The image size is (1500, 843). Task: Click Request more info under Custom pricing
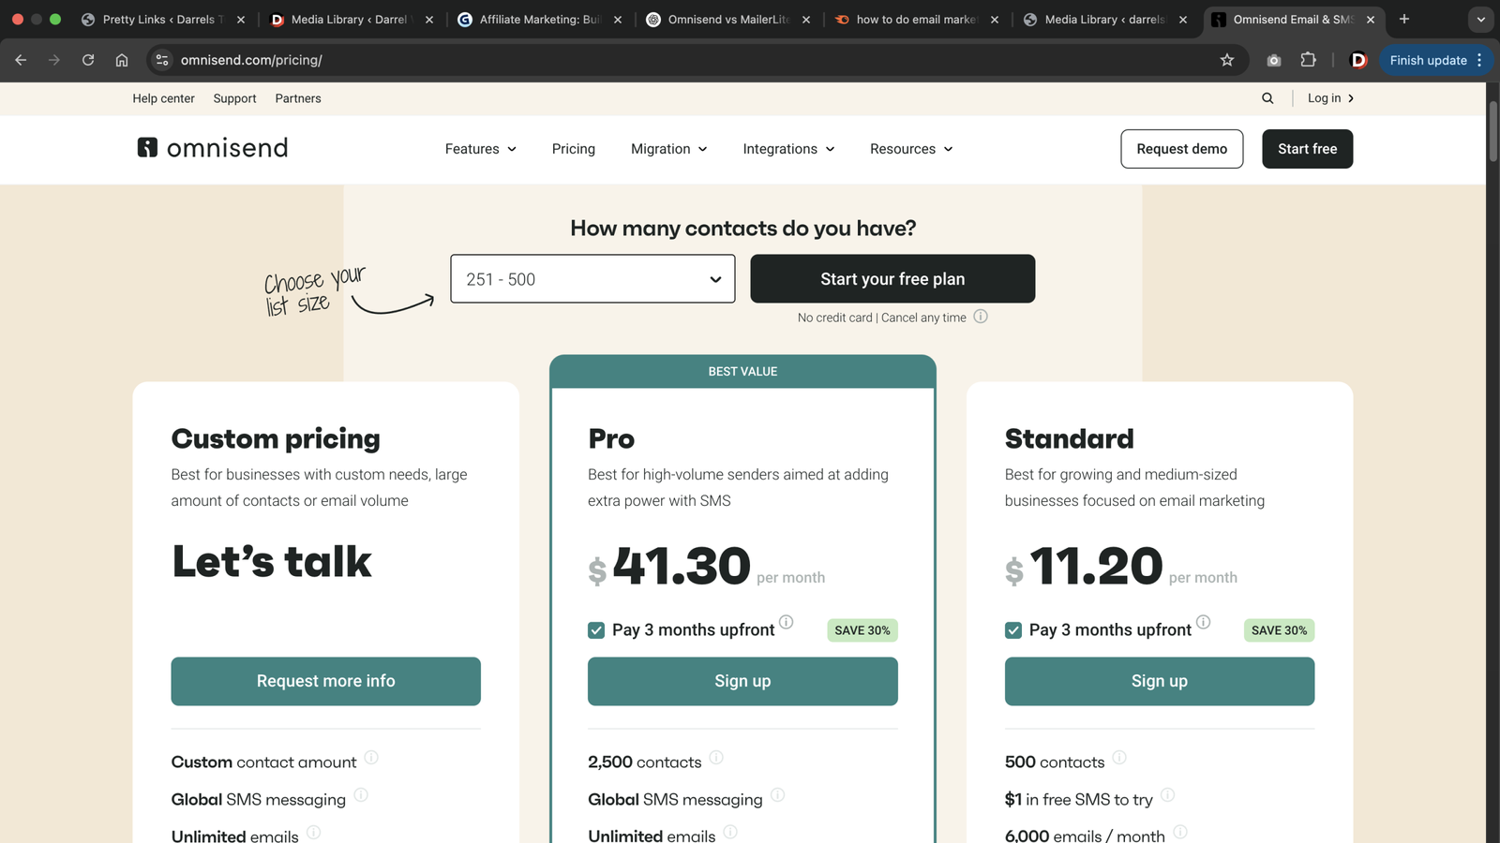click(325, 681)
